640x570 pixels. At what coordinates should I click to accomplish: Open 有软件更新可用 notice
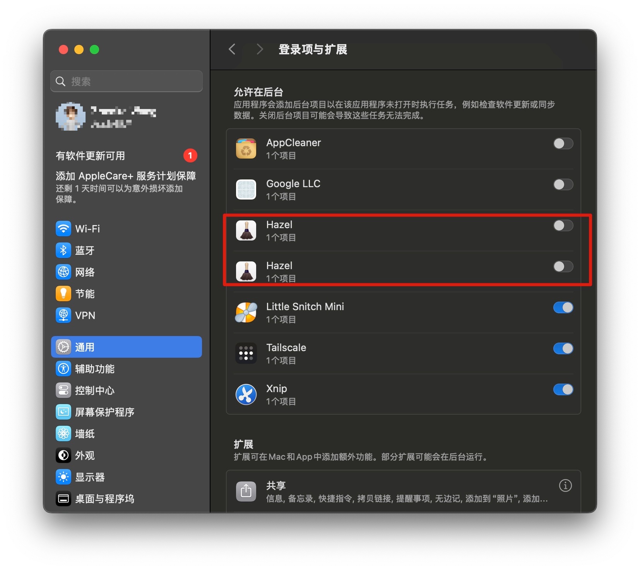point(90,156)
